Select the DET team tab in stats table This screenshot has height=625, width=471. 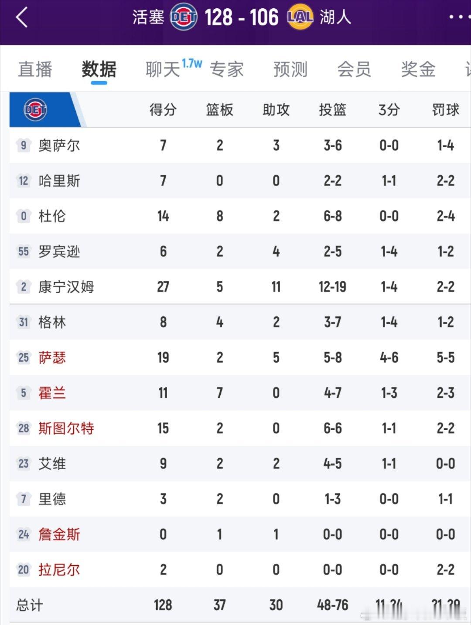pos(36,110)
